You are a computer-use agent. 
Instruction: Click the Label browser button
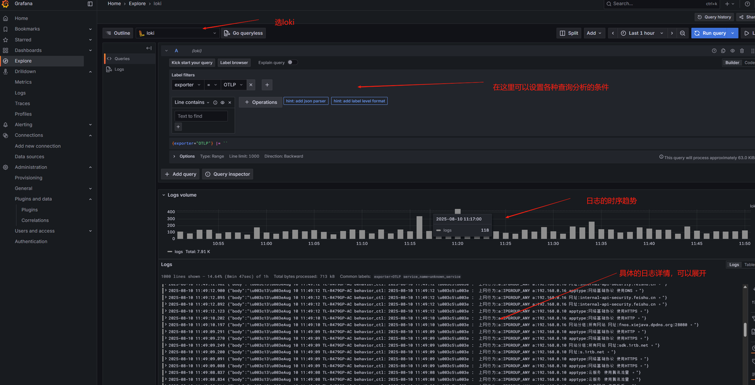(x=234, y=63)
